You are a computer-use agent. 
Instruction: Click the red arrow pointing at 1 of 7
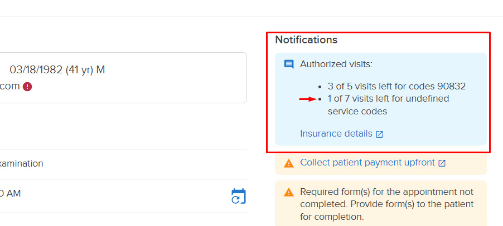tap(308, 99)
